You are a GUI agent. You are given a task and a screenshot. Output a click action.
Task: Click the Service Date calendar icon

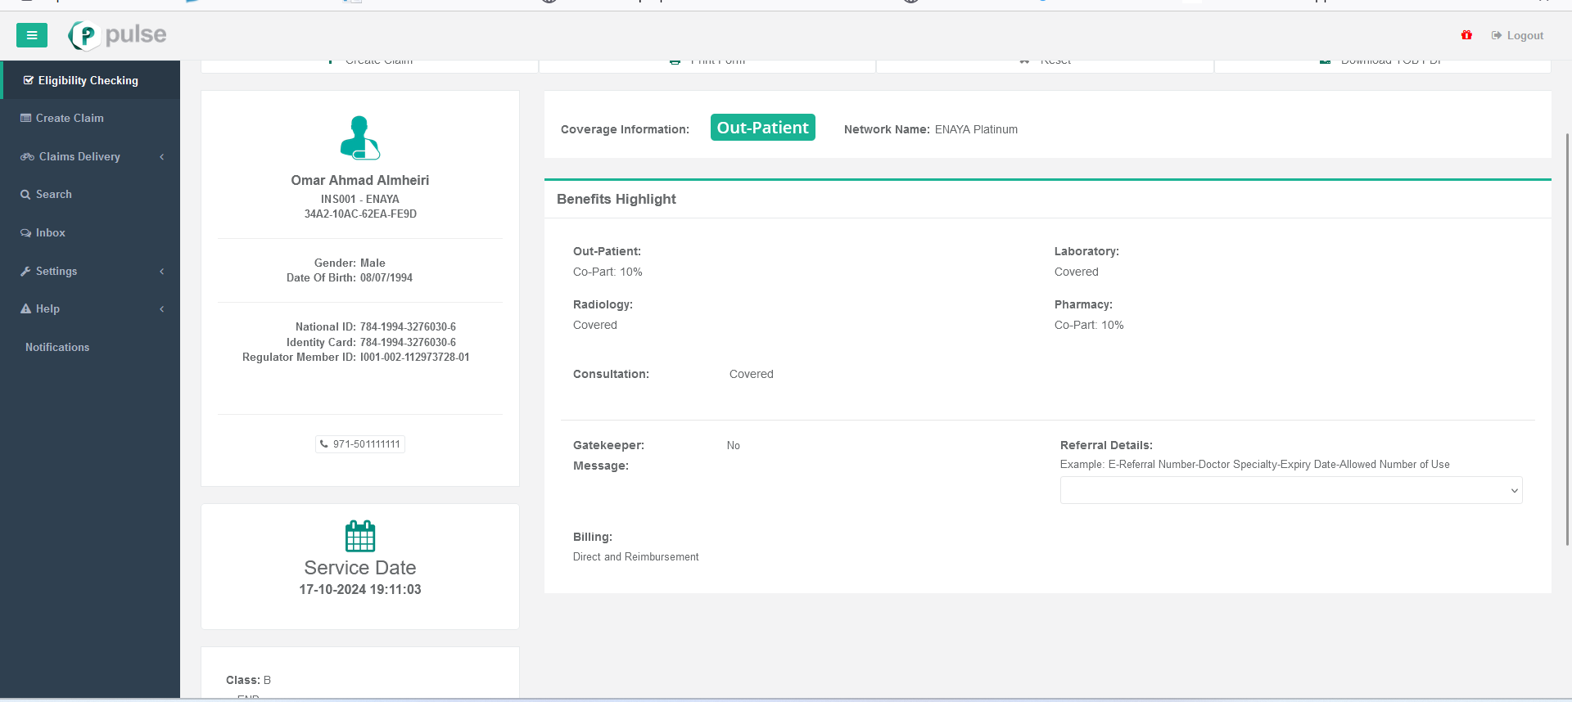pos(360,537)
